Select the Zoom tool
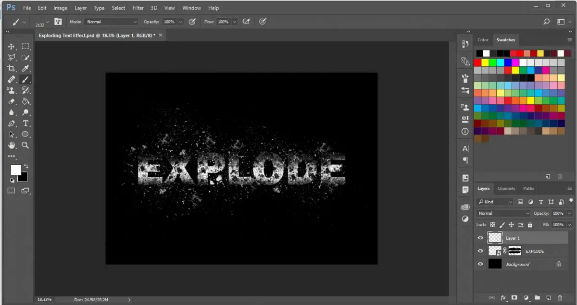577x305 pixels. 26,145
